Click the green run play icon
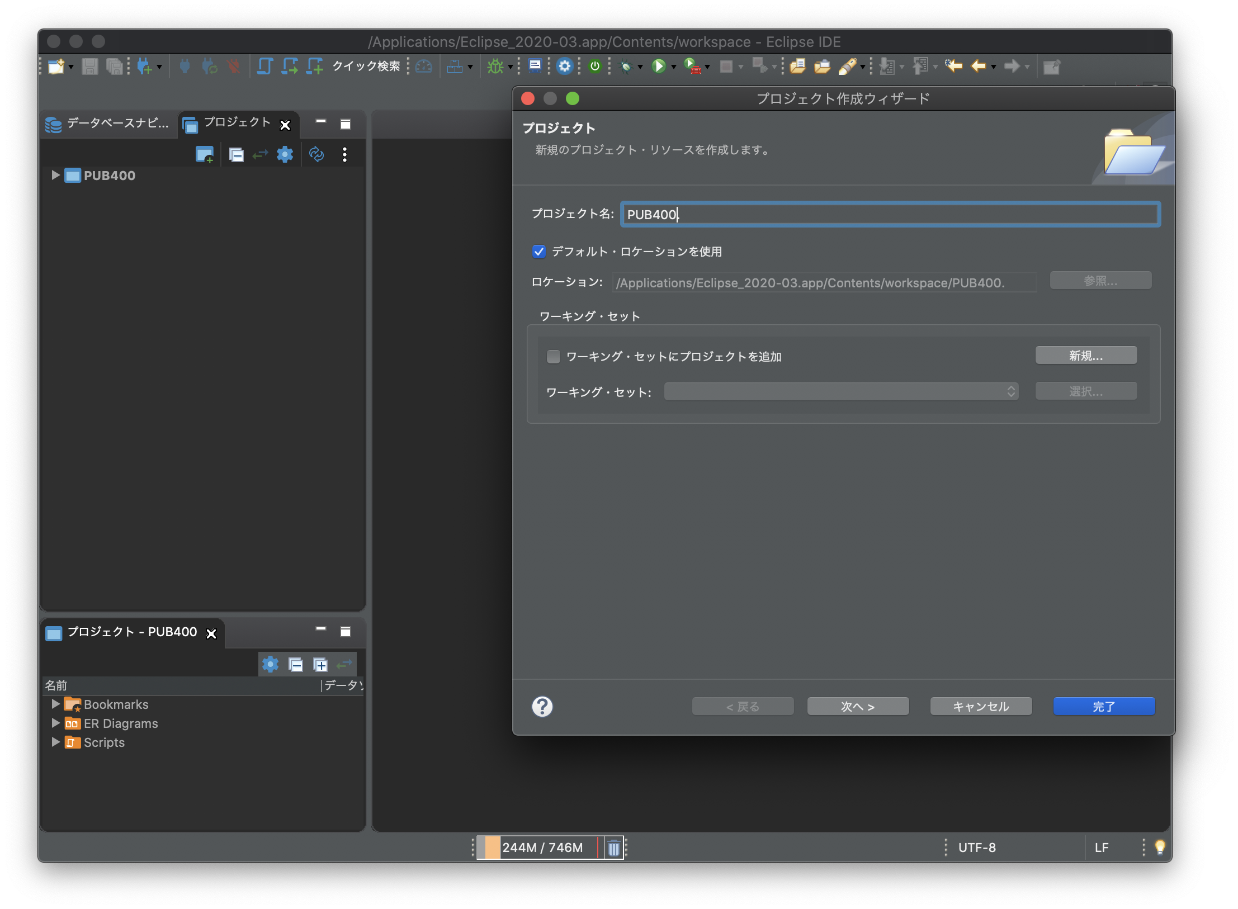 (659, 67)
